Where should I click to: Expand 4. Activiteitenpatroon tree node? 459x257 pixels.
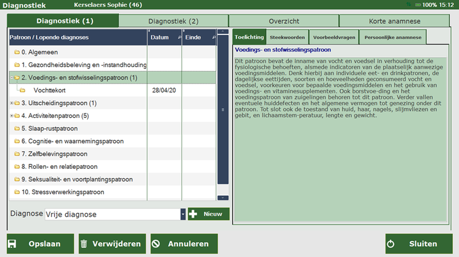pyautogui.click(x=11, y=116)
